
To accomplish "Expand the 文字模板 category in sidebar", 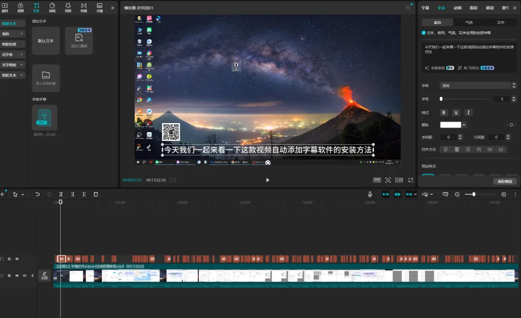I will coord(13,65).
